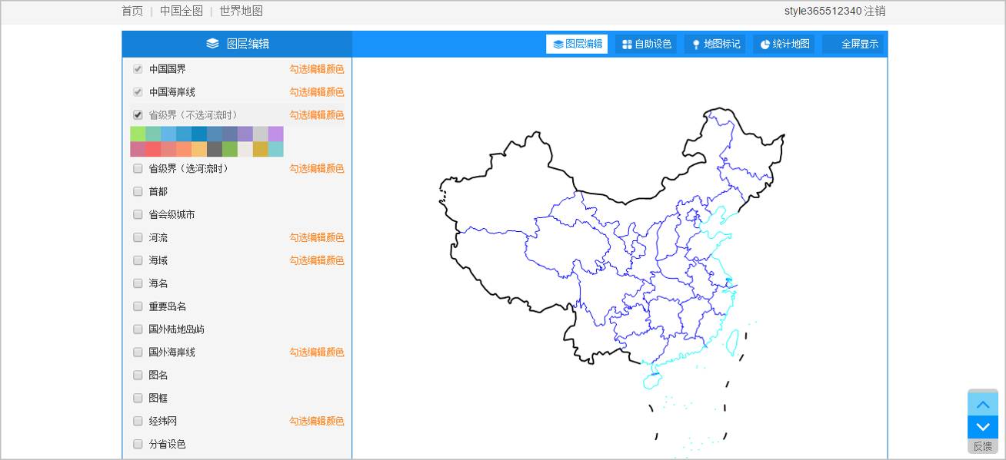
Task: Click the 图层编辑 panel header icon
Action: tap(213, 44)
